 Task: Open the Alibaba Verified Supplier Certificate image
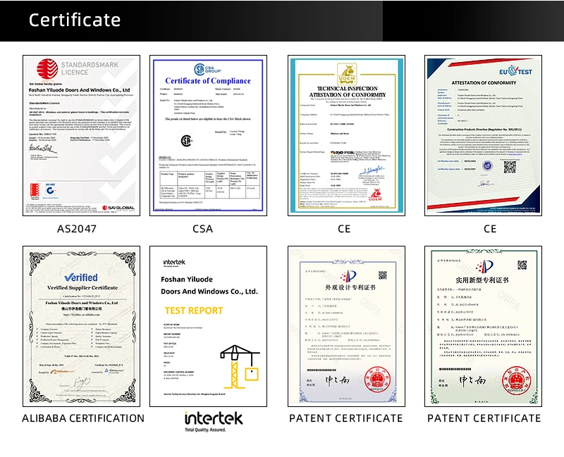[81, 326]
